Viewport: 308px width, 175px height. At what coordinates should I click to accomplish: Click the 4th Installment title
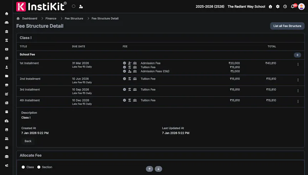pos(30,100)
